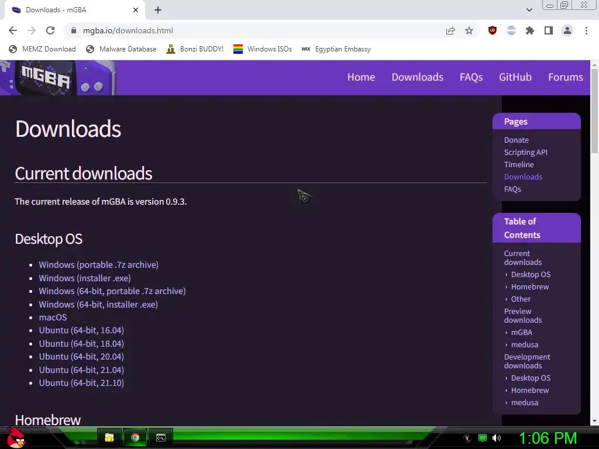
Task: Go back with the browser back arrow
Action: [x=13, y=30]
